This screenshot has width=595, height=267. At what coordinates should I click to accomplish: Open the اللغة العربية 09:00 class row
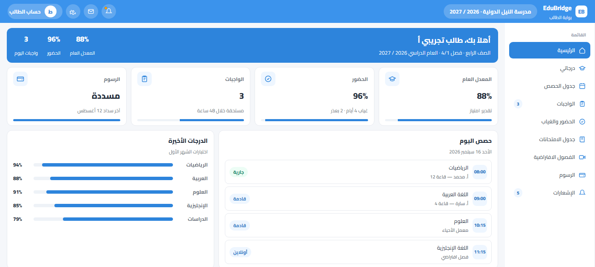358,199
